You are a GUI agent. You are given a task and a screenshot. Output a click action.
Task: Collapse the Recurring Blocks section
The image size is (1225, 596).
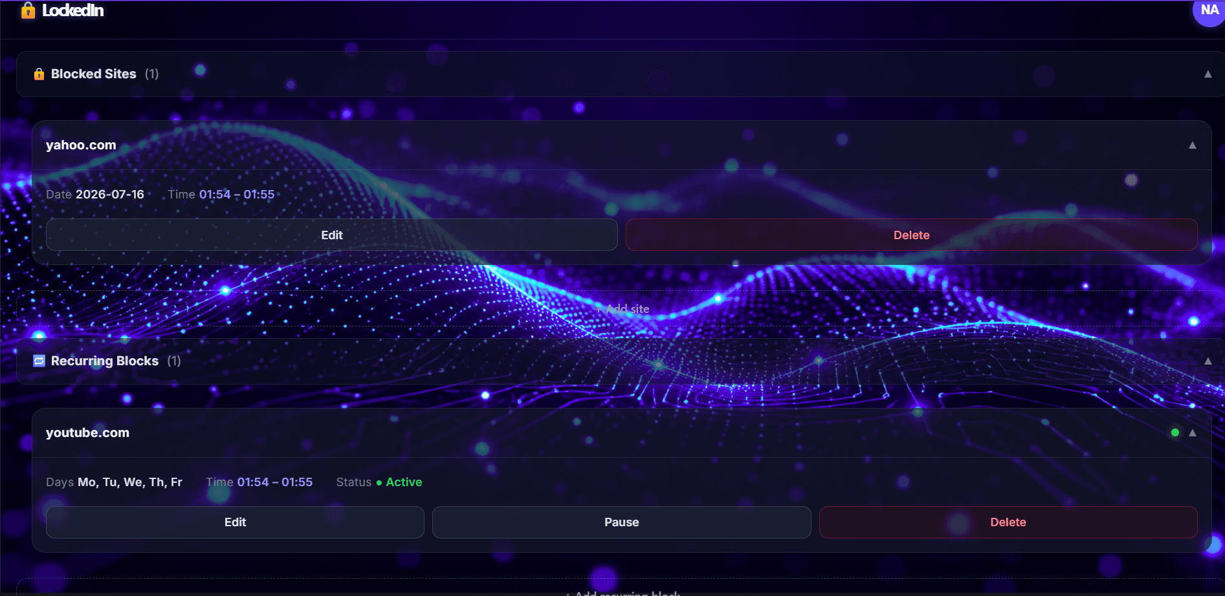[1208, 361]
